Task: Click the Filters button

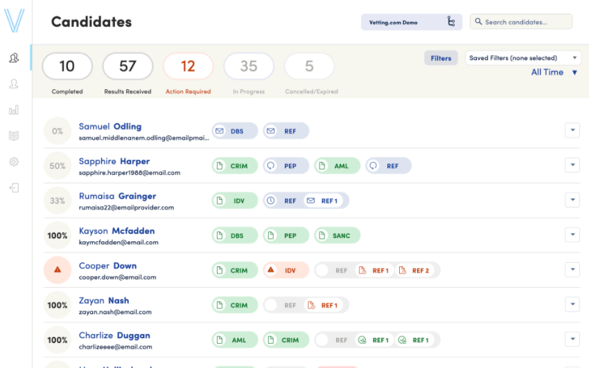Action: (x=441, y=58)
